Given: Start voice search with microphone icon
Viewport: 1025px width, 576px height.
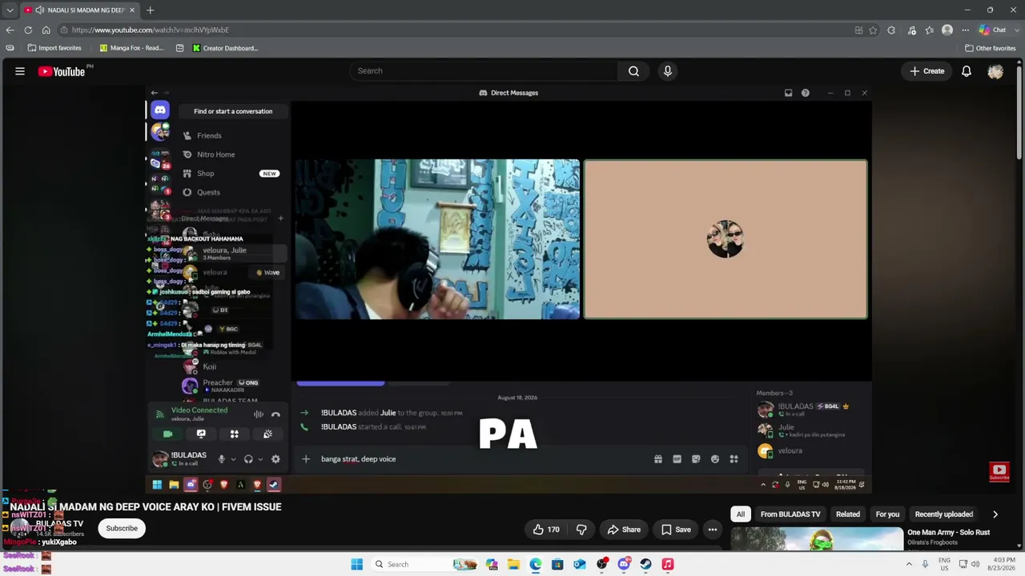Looking at the screenshot, I should click(667, 71).
